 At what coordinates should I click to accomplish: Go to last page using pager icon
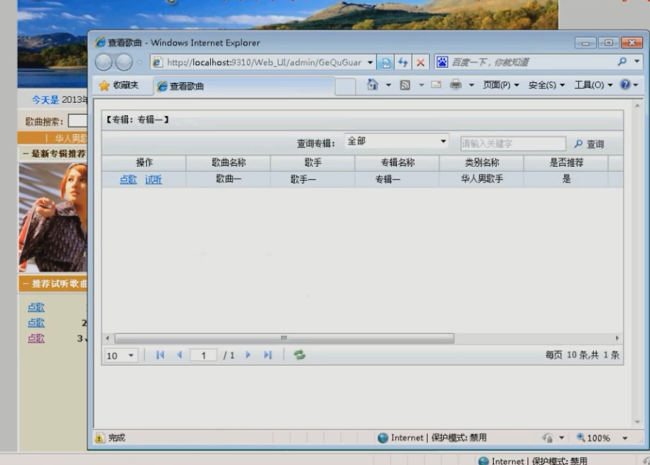[x=268, y=355]
